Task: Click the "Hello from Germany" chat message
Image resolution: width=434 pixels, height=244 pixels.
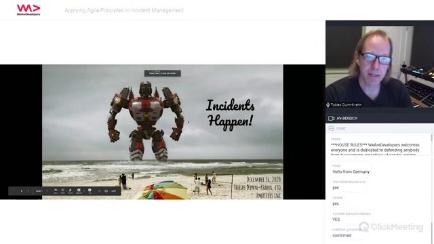Action: [351, 169]
